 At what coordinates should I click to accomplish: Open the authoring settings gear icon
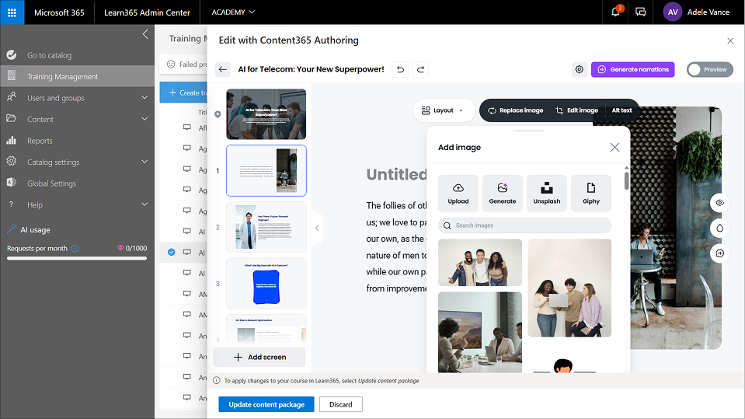pyautogui.click(x=579, y=69)
